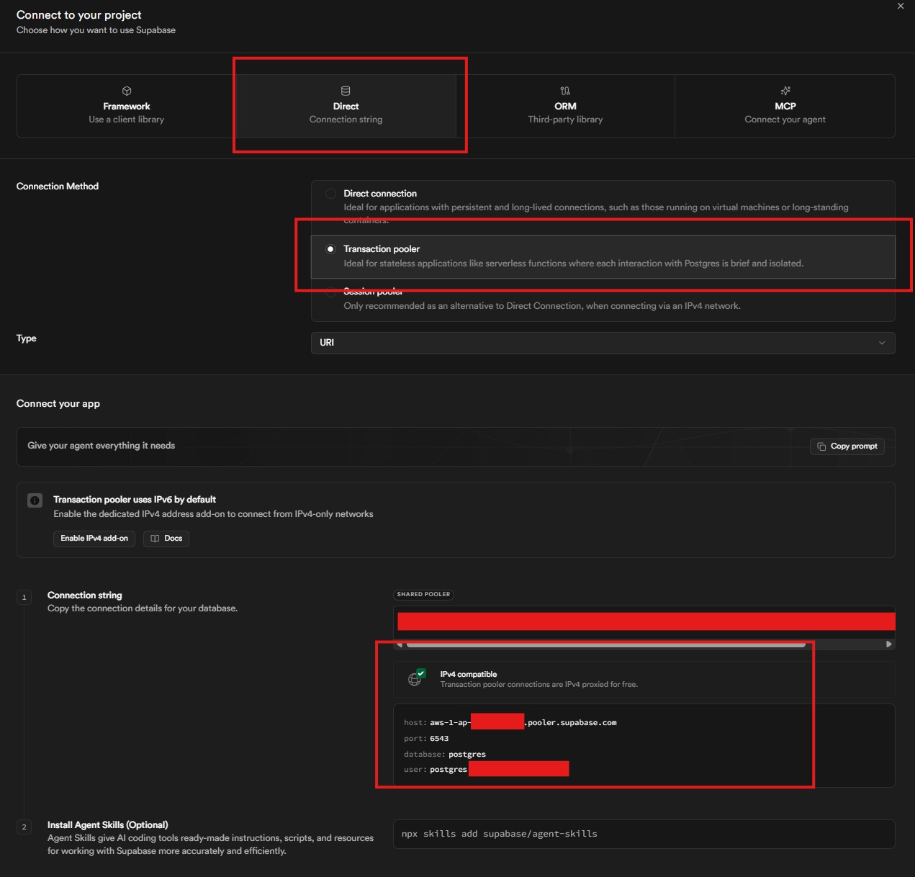Click the book icon in Docs button

click(x=155, y=539)
